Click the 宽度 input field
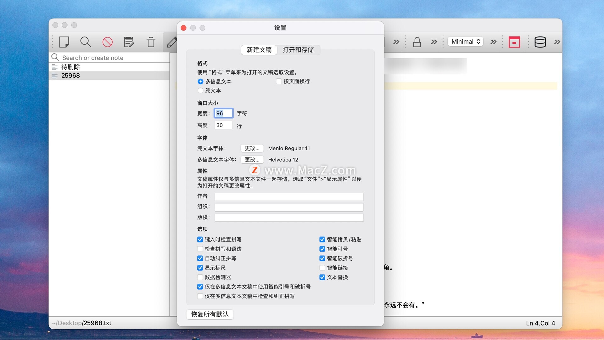Screen dimensions: 604x340 click(224, 113)
